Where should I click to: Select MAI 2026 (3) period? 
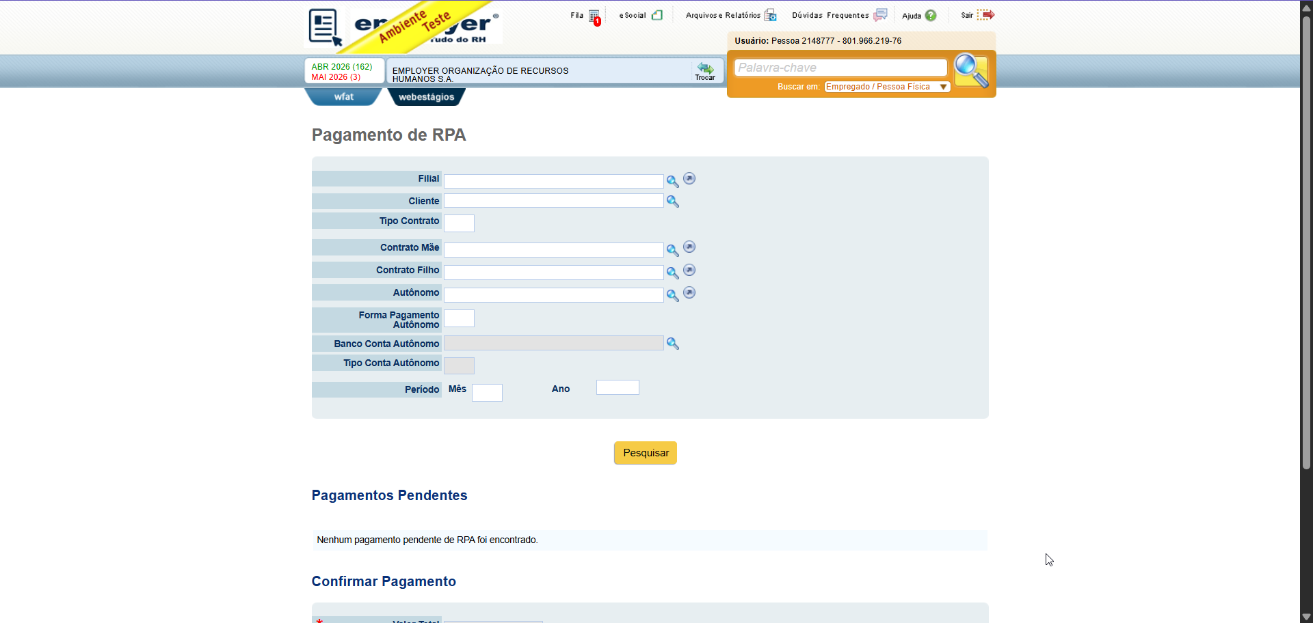(x=336, y=77)
